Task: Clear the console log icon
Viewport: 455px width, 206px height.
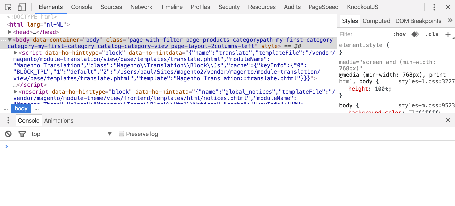Action: pyautogui.click(x=8, y=134)
